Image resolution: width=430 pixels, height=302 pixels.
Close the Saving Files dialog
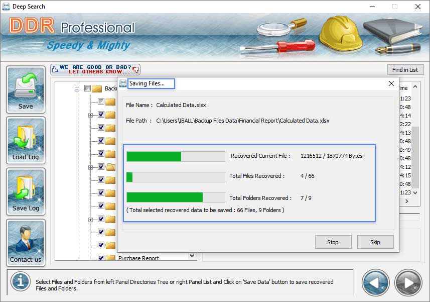point(391,83)
